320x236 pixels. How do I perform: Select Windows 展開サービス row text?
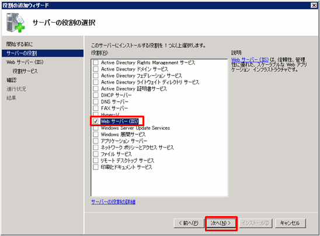tap(123, 134)
